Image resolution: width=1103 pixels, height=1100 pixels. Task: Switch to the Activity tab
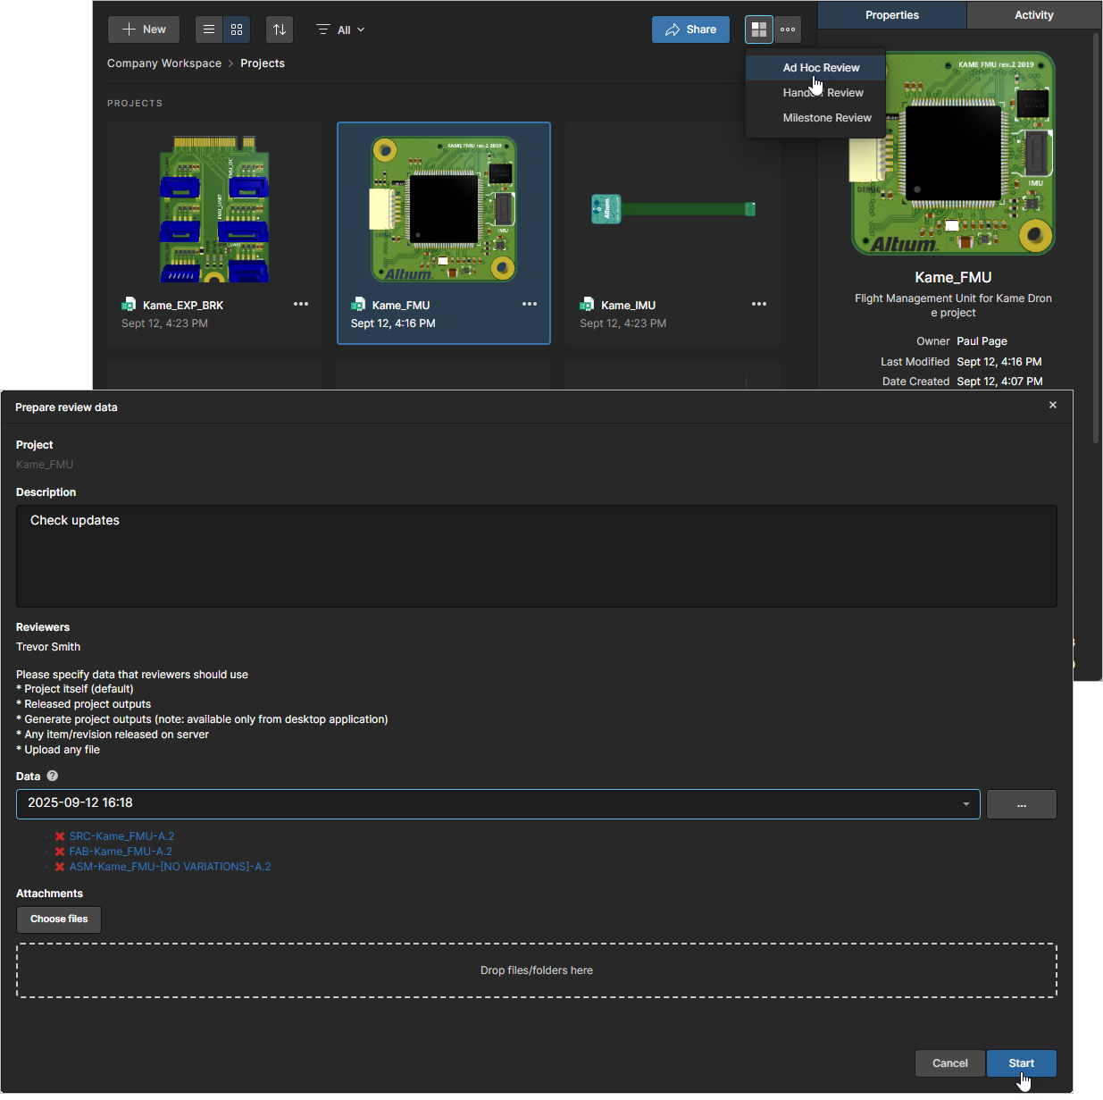pyautogui.click(x=1033, y=15)
